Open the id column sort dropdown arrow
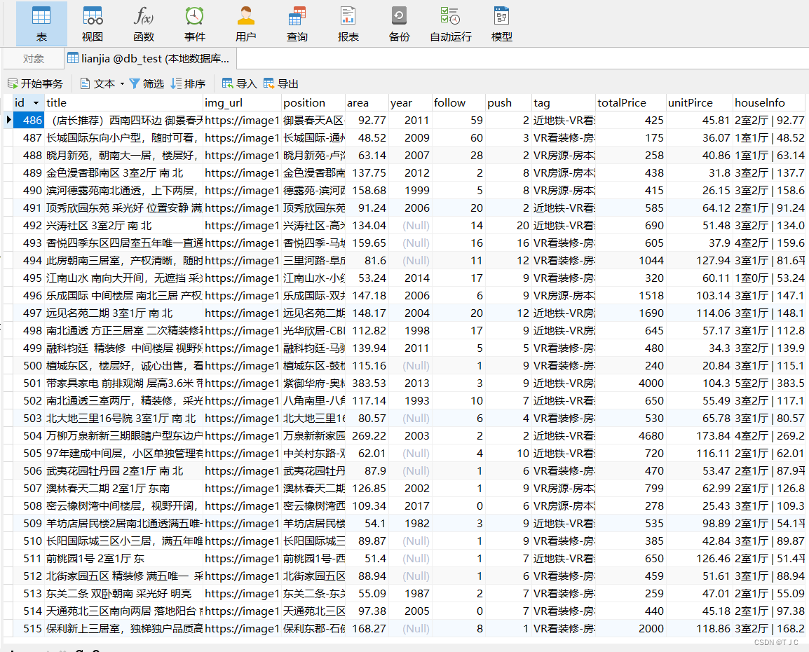This screenshot has height=652, width=809. 36,102
